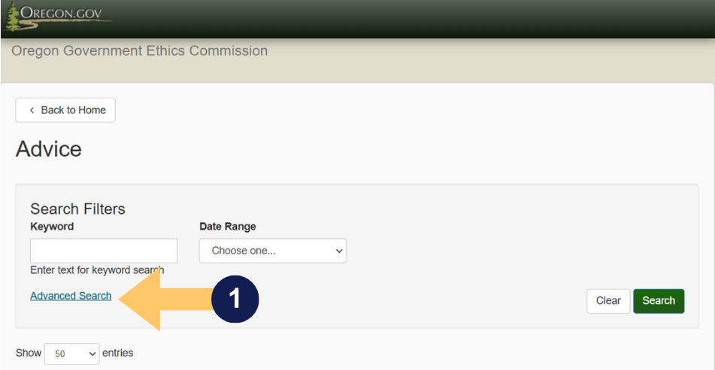
Task: Click the 'Enter text for keyword search' hint
Action: 97,269
